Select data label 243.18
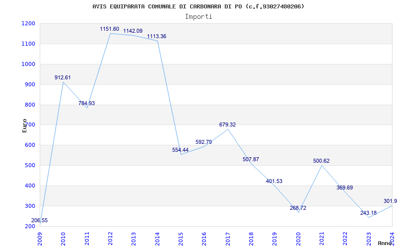 368,213
